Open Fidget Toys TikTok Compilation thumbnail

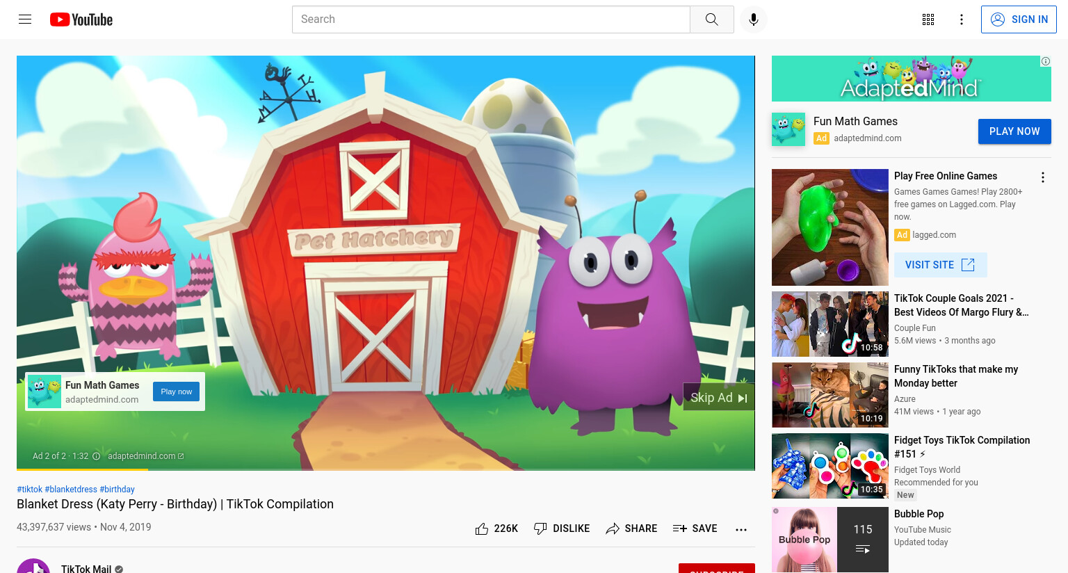coord(830,466)
